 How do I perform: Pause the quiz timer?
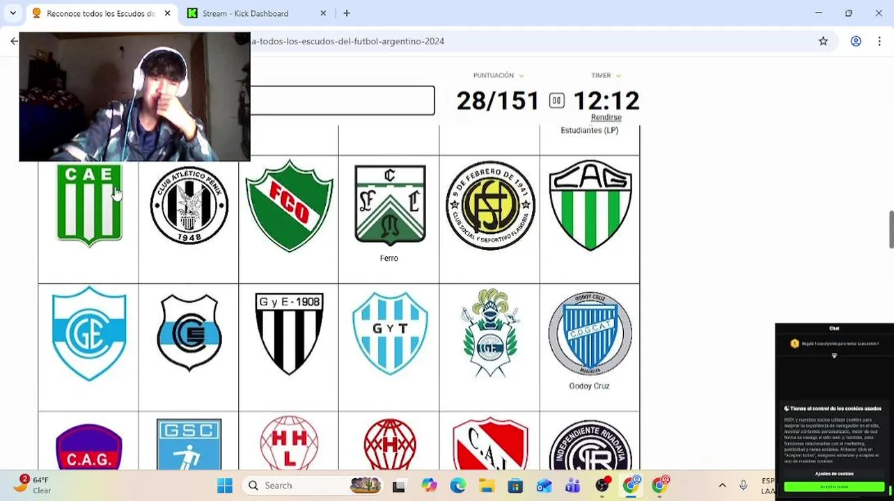coord(556,101)
